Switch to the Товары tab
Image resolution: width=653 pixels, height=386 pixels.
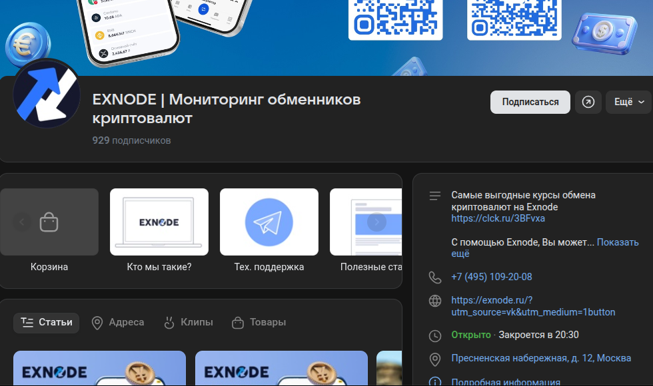tap(259, 323)
